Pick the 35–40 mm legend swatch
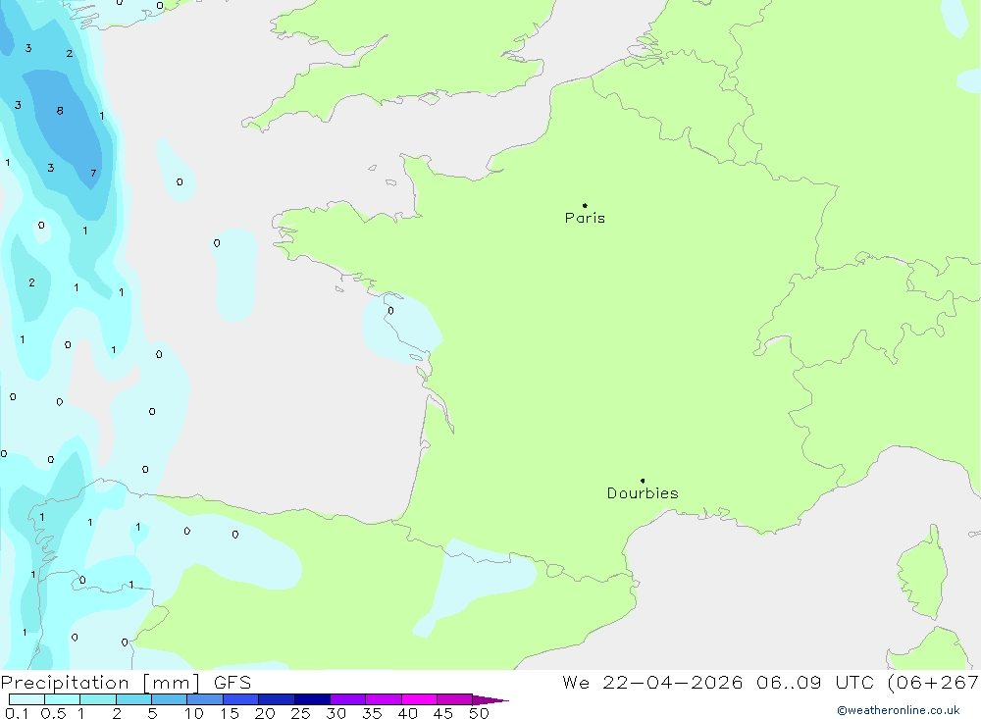 pos(384,699)
